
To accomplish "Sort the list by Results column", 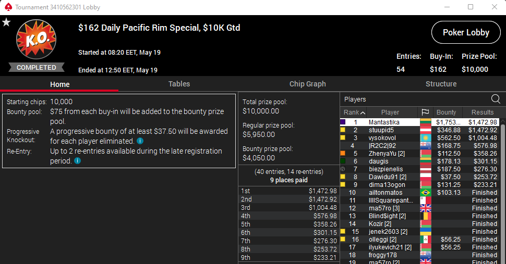I will (482, 112).
